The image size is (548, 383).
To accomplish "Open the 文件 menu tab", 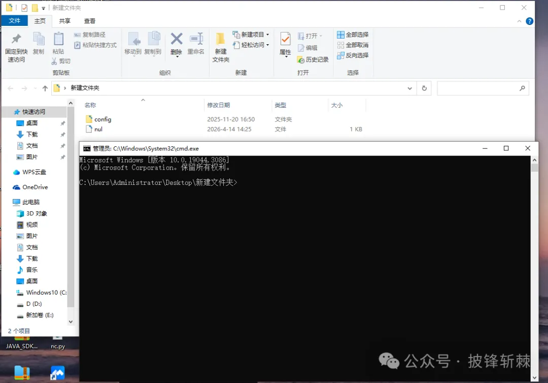I will pyautogui.click(x=15, y=21).
